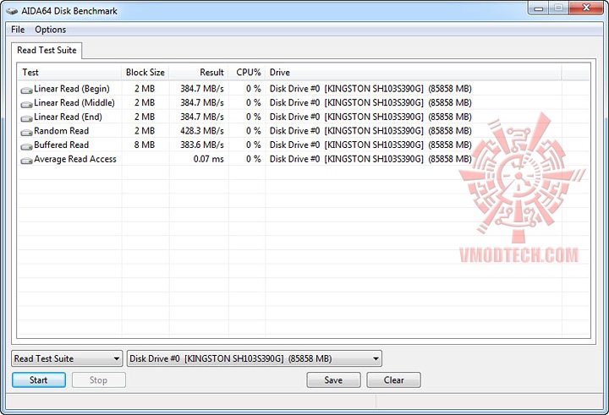
Task: Click the 0.07 ms result value
Action: 209,159
